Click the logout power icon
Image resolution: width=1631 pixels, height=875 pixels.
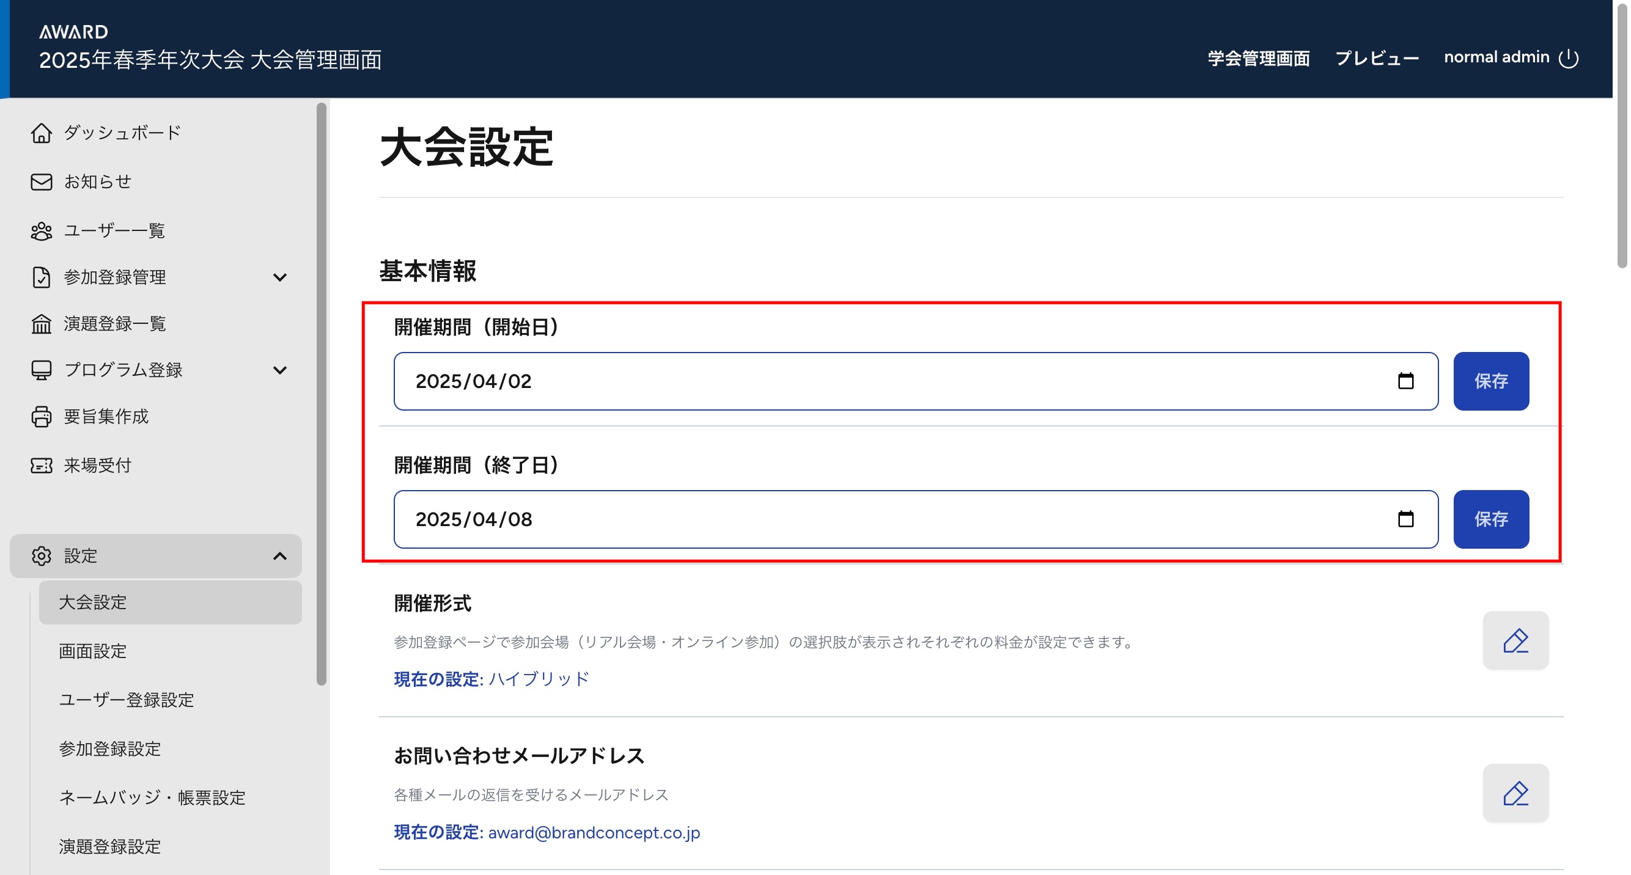[x=1568, y=58]
